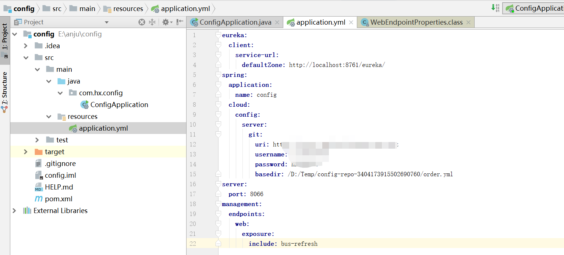Hide the Project tool window

(180, 22)
